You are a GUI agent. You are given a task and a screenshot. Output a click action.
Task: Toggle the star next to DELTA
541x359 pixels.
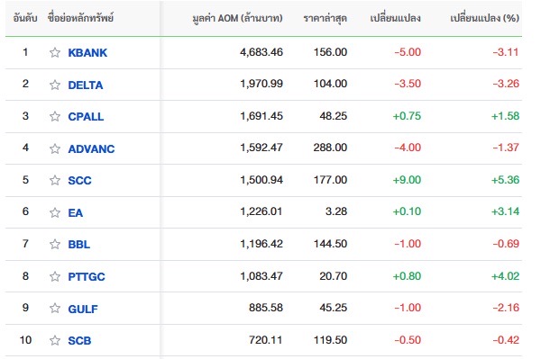coord(55,85)
